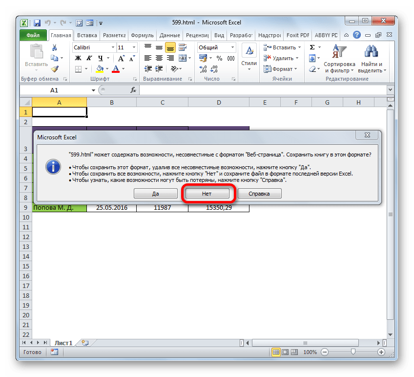Align text to vertical middle icon
The image size is (414, 377).
[159, 47]
